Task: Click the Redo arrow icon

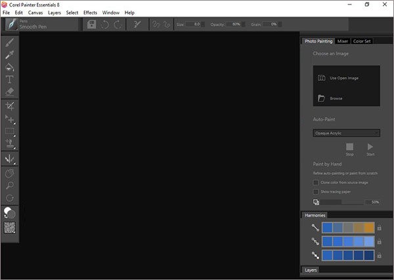Action: [118, 24]
